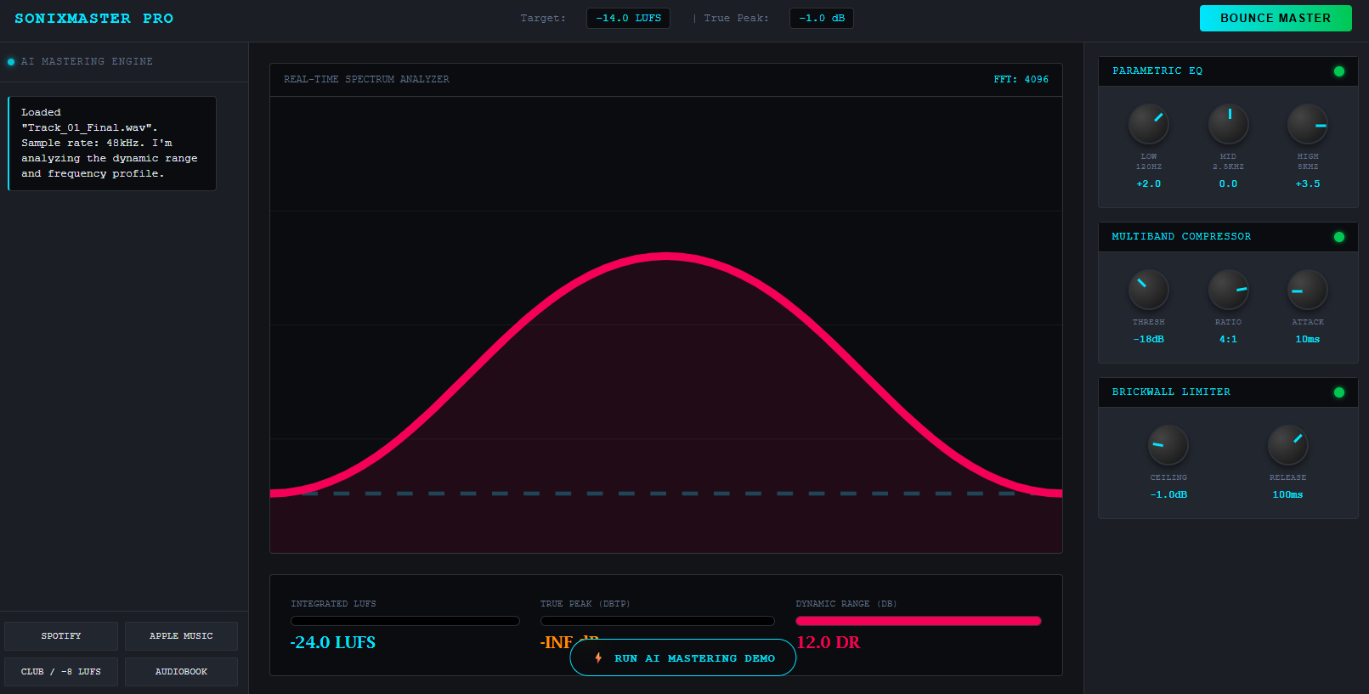Image resolution: width=1369 pixels, height=694 pixels.
Task: Click the Bounce Master button
Action: click(1276, 18)
